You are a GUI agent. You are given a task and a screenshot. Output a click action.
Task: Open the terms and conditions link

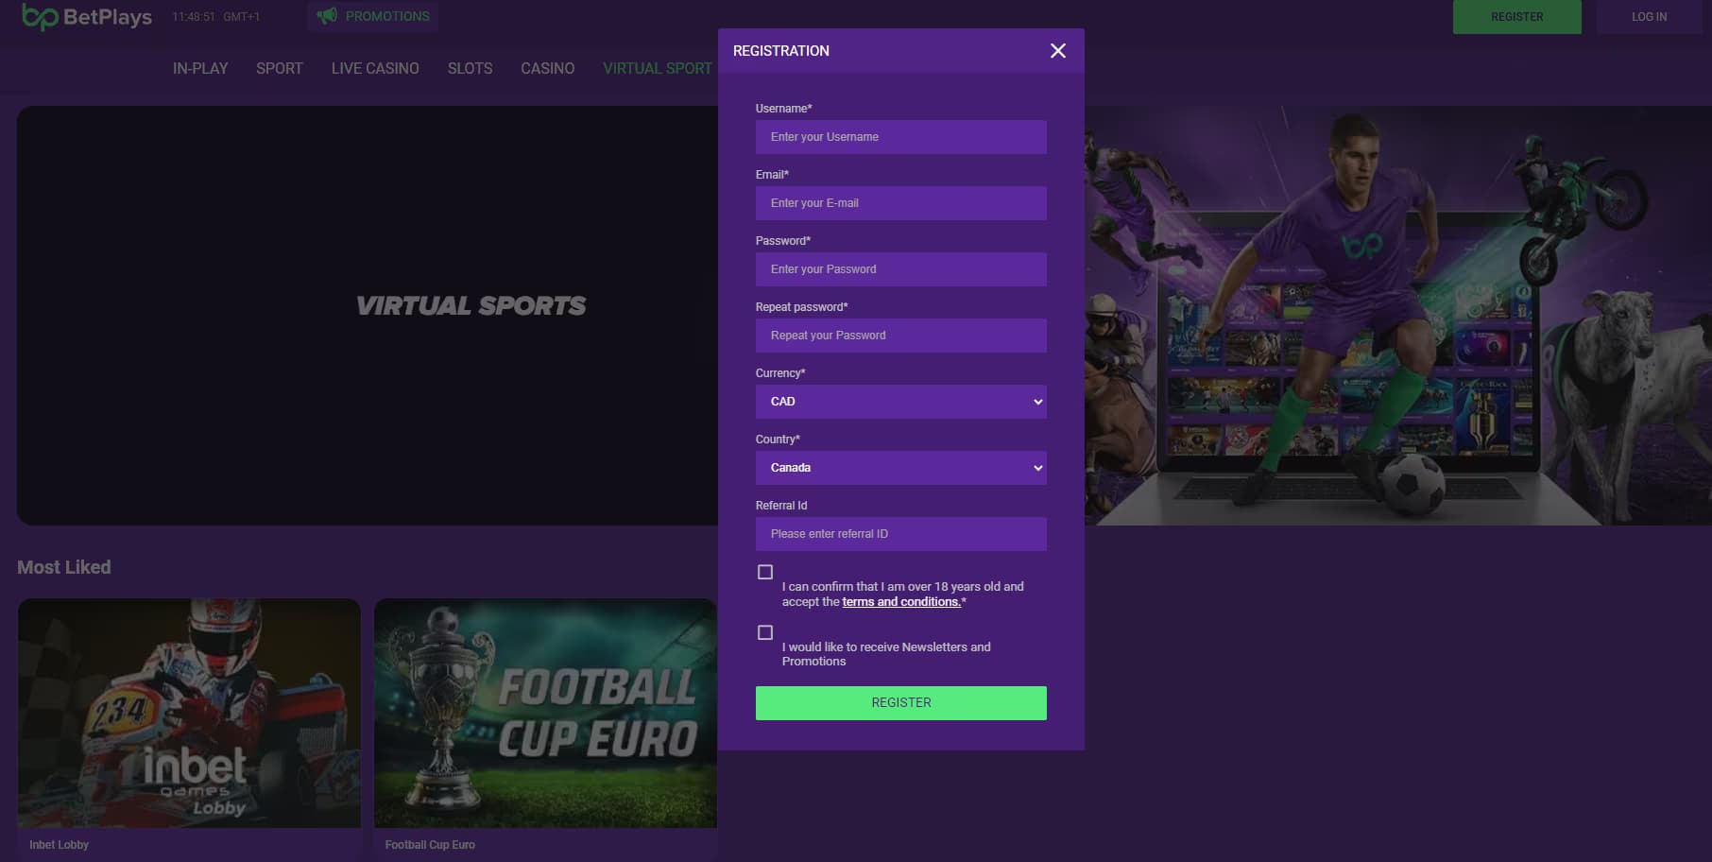tap(899, 601)
